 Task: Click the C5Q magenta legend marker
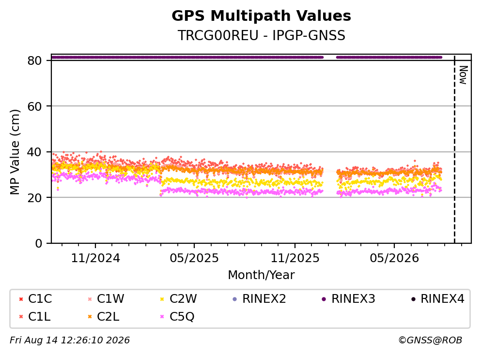click(162, 317)
